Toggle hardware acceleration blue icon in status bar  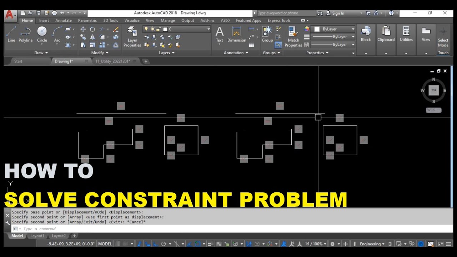(421, 244)
